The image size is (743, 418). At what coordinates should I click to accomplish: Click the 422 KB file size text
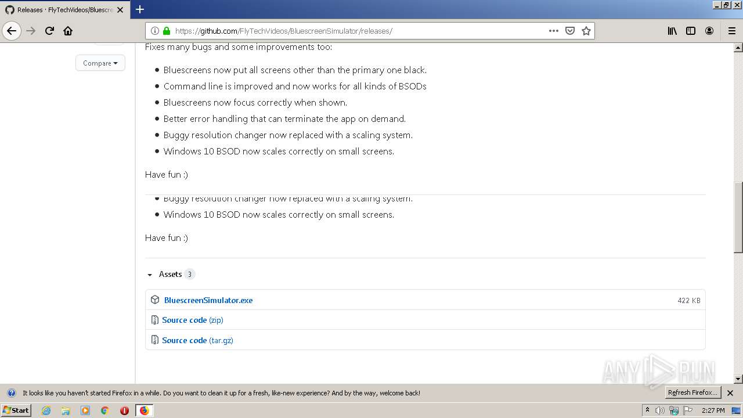pyautogui.click(x=689, y=300)
